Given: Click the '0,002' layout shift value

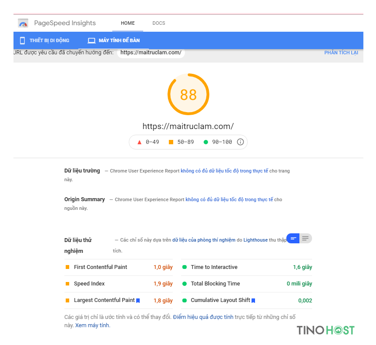Looking at the screenshot, I should click(x=305, y=301).
